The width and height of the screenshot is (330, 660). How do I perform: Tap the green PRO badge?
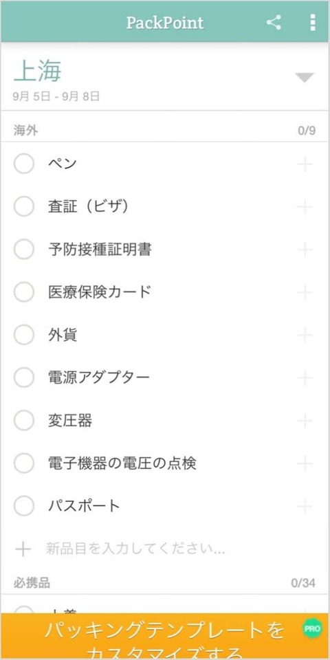pyautogui.click(x=312, y=629)
